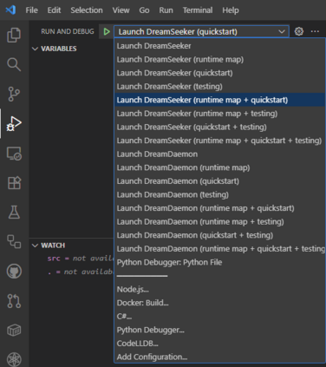Select Launch DreamSeeker (runtime map)
Image resolution: width=326 pixels, height=367 pixels.
pyautogui.click(x=219, y=59)
